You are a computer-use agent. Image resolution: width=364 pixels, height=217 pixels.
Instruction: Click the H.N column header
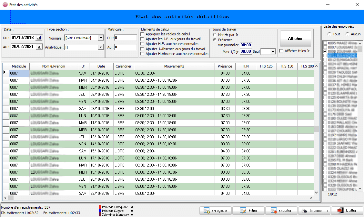click(246, 66)
